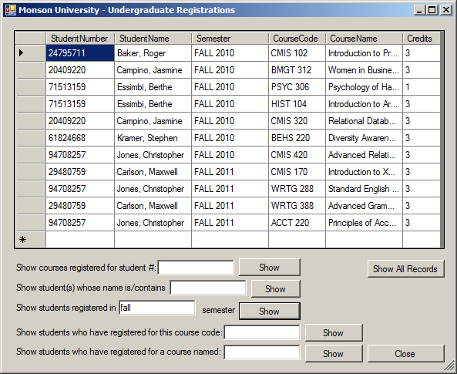This screenshot has height=374, width=457.
Task: Show students registered in the fall semester
Action: coord(269,311)
